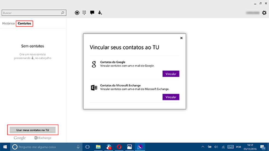Open Task View in taskbar

pyautogui.click(x=87, y=147)
